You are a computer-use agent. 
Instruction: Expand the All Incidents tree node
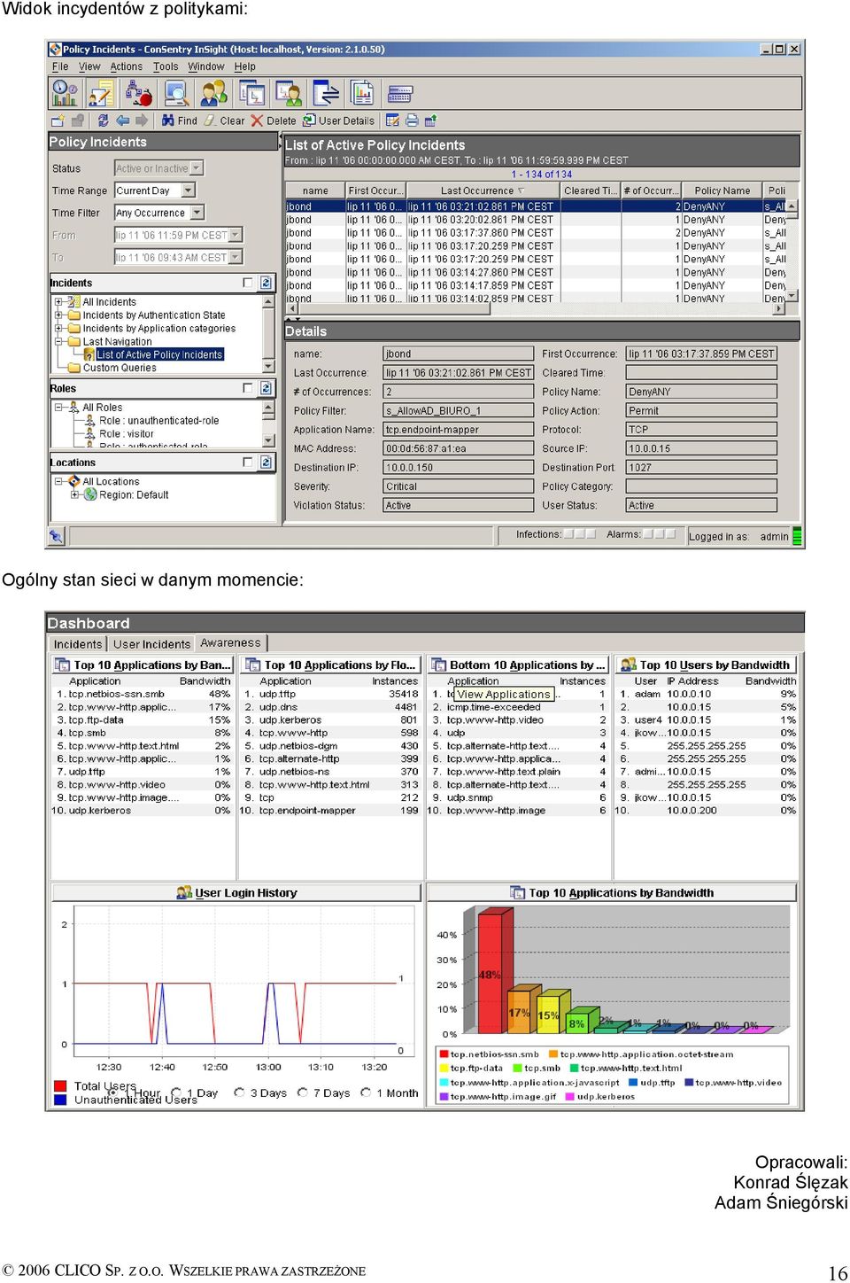click(59, 301)
